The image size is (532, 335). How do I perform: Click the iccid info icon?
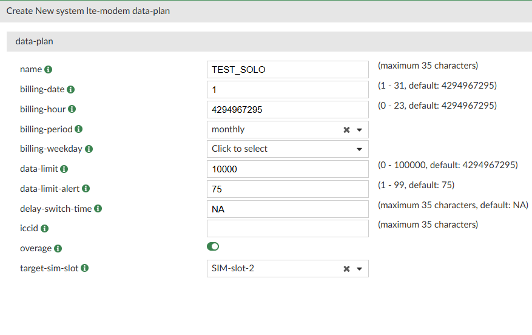(x=44, y=229)
